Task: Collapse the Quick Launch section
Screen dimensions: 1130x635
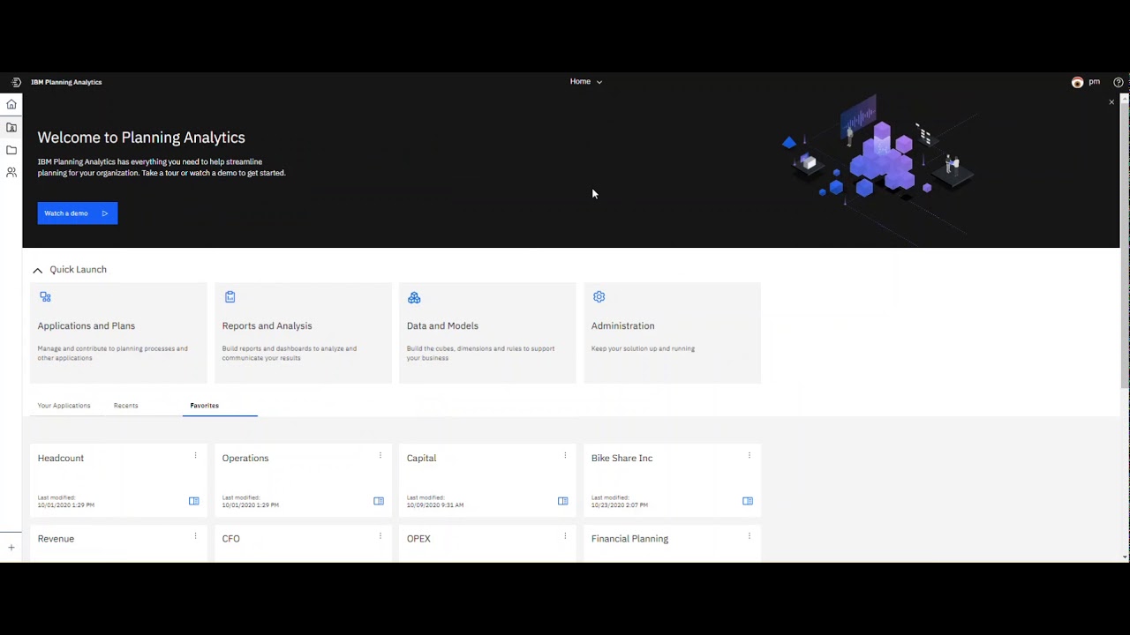Action: point(37,271)
